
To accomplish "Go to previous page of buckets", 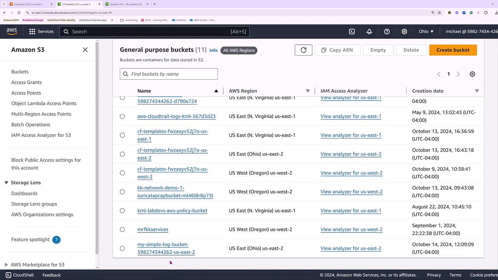I will (x=439, y=74).
